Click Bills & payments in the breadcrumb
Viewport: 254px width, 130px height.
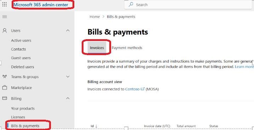(121, 17)
